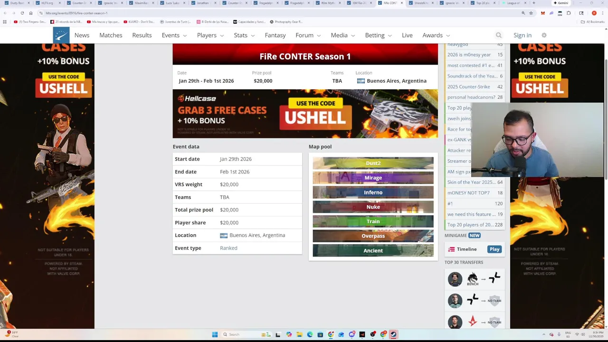Open the Task View taskbar icon
Viewport: 608px width, 342px height.
pyautogui.click(x=278, y=334)
